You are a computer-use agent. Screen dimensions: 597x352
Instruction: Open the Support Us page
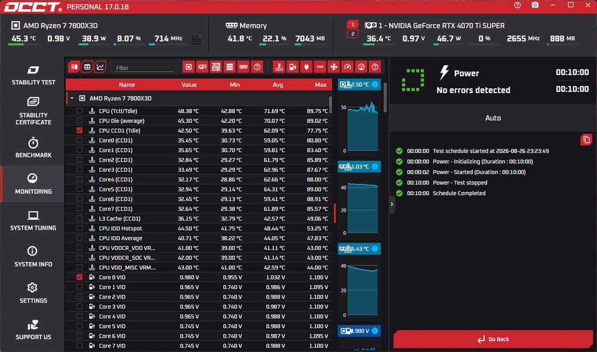(x=33, y=329)
